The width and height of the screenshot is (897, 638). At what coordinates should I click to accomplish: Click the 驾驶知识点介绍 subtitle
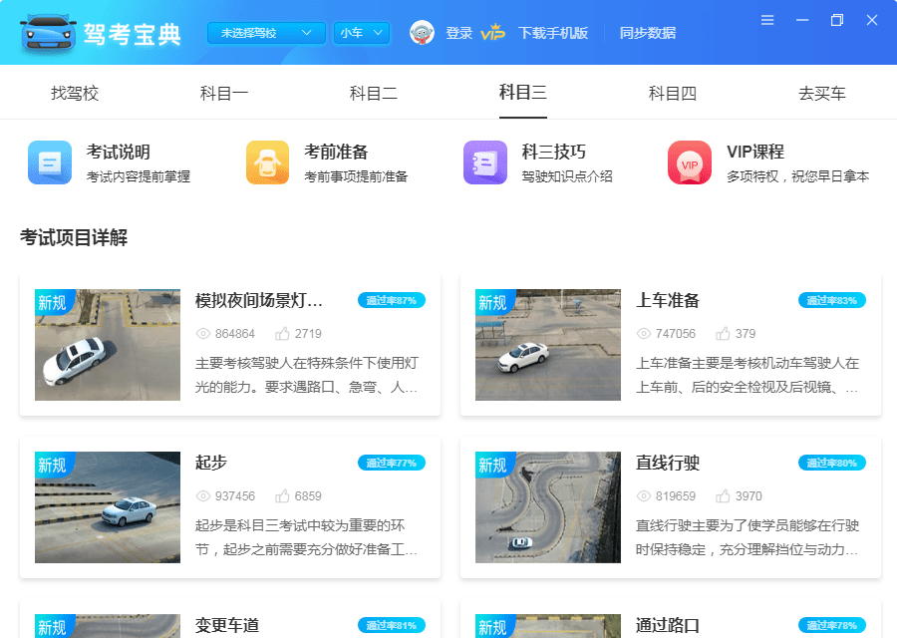[567, 176]
